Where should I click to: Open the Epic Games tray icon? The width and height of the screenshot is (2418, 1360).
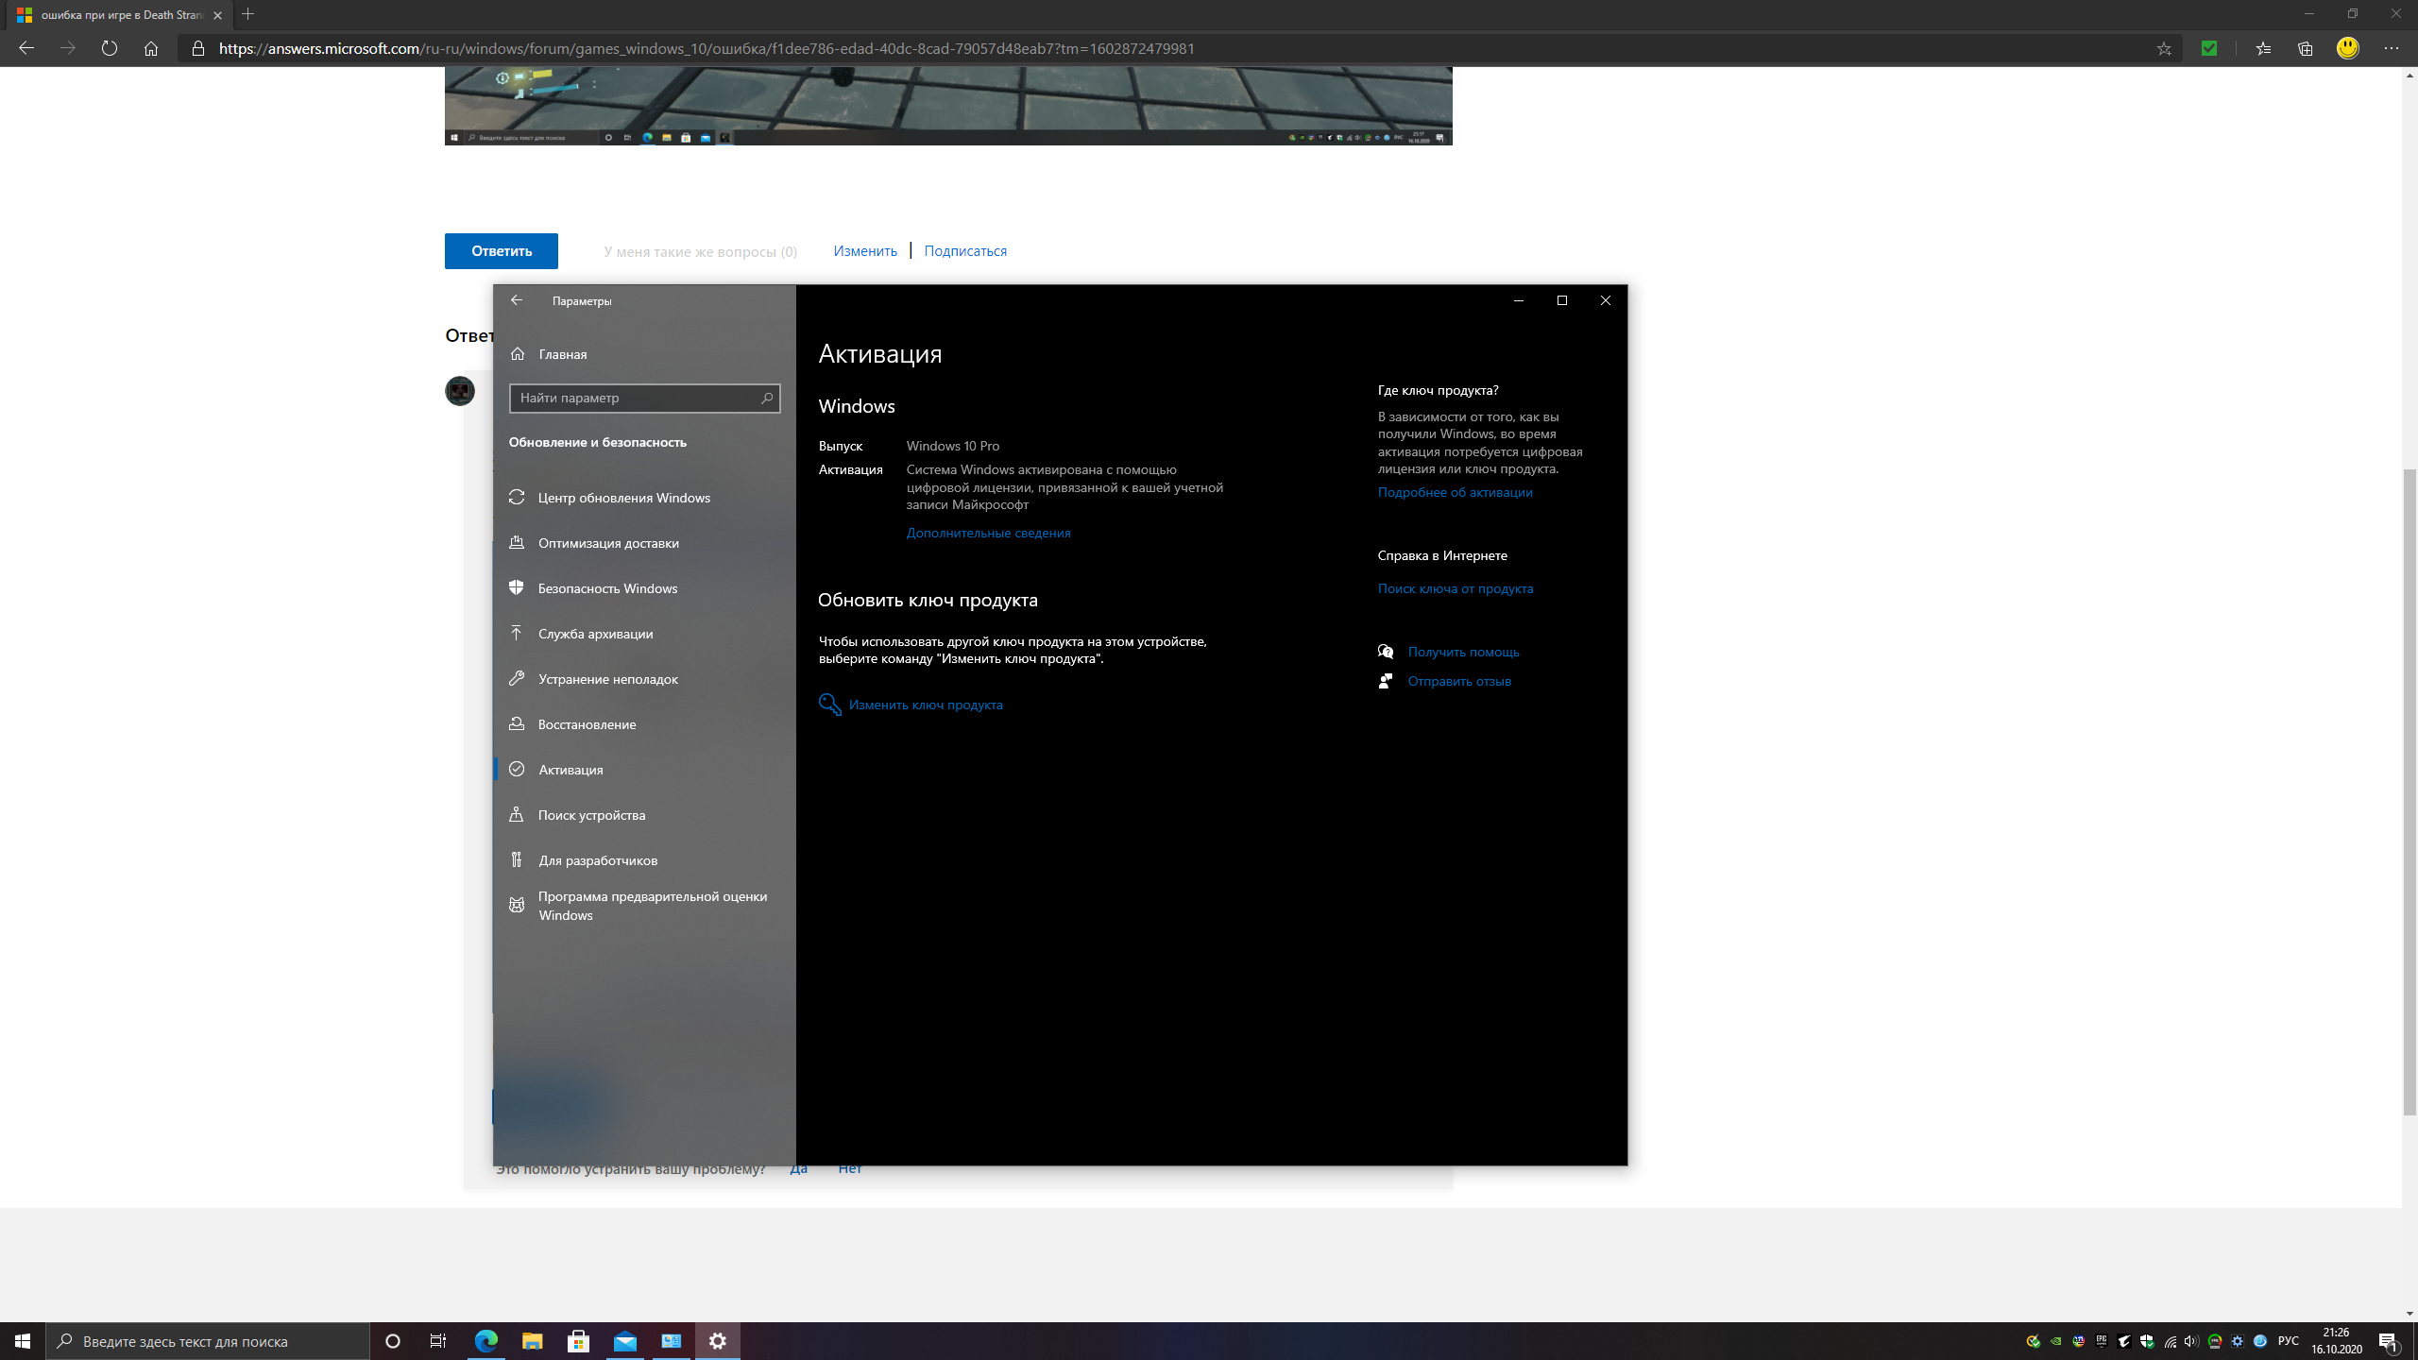(x=2101, y=1341)
